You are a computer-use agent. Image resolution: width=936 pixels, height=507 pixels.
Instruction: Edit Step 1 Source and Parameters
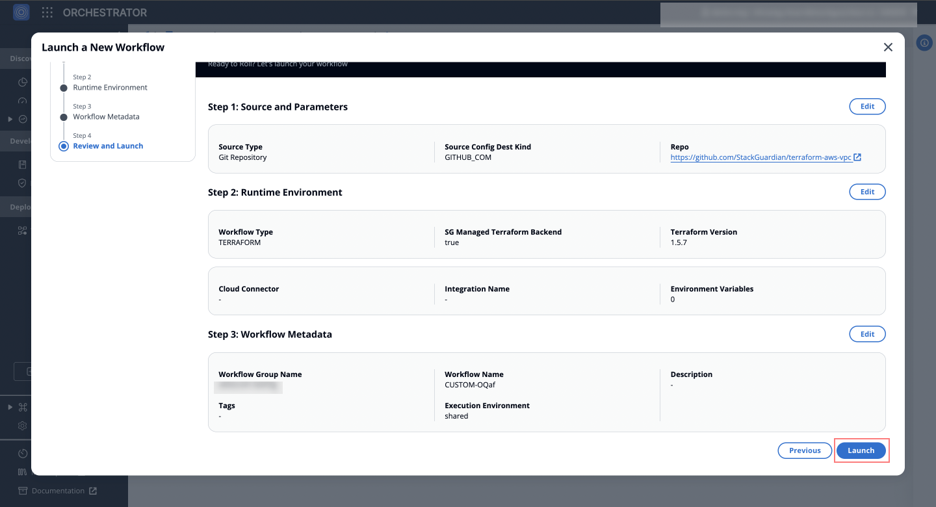[867, 107]
